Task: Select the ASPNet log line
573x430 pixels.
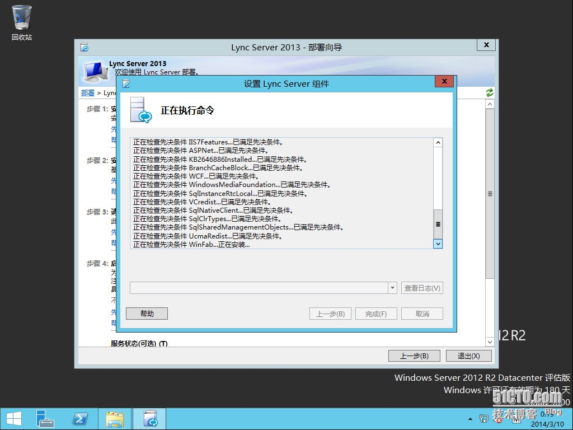Action: tap(201, 150)
